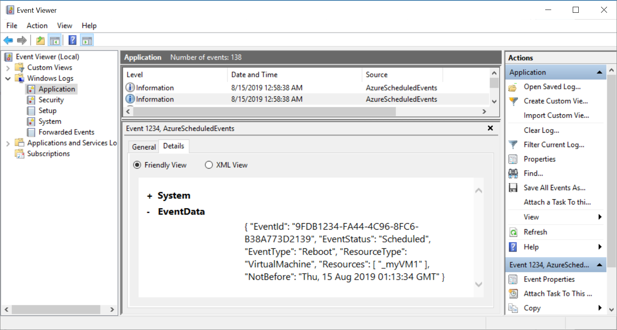Close the event preview pane with X
Screen dimensions: 617x330
[490, 128]
